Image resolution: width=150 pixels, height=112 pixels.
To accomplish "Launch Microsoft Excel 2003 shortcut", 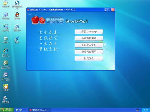I will pos(6,63).
